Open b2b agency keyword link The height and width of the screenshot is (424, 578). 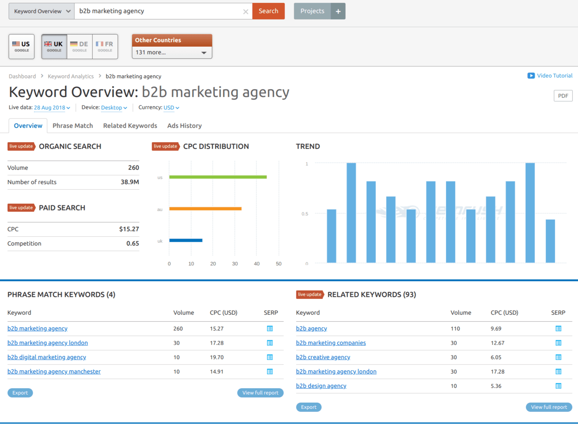[x=311, y=328]
